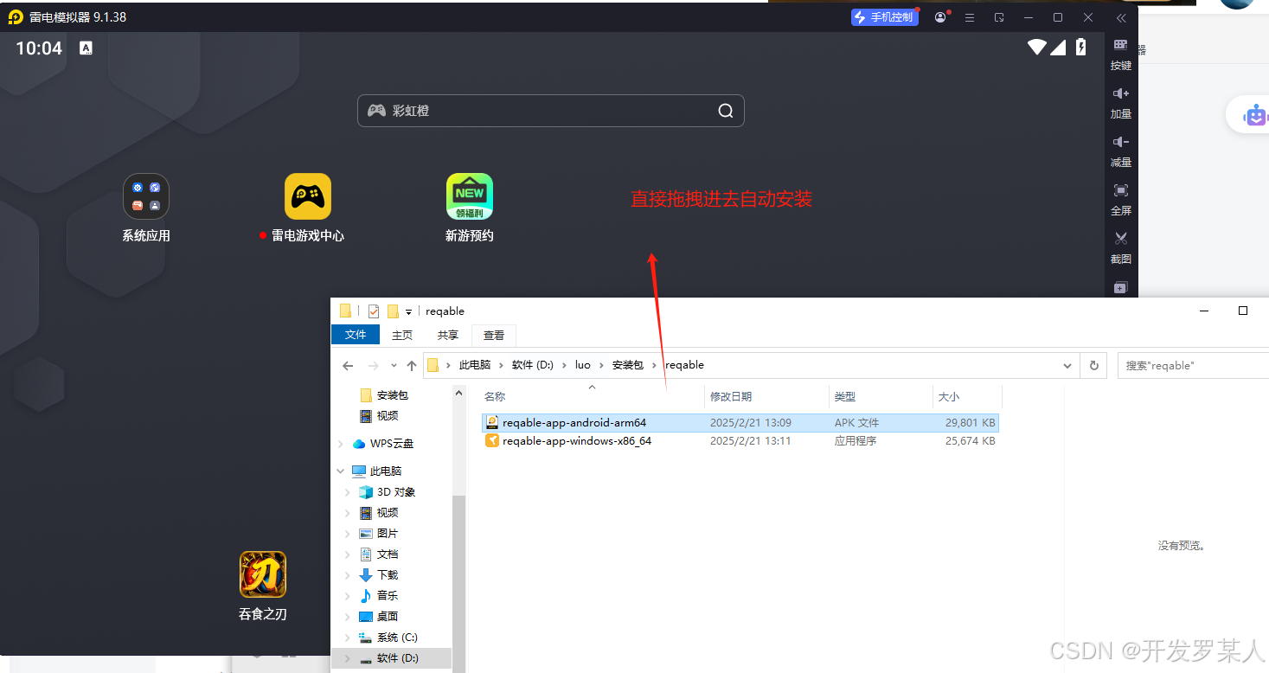Open the address bar history dropdown

click(x=1067, y=366)
